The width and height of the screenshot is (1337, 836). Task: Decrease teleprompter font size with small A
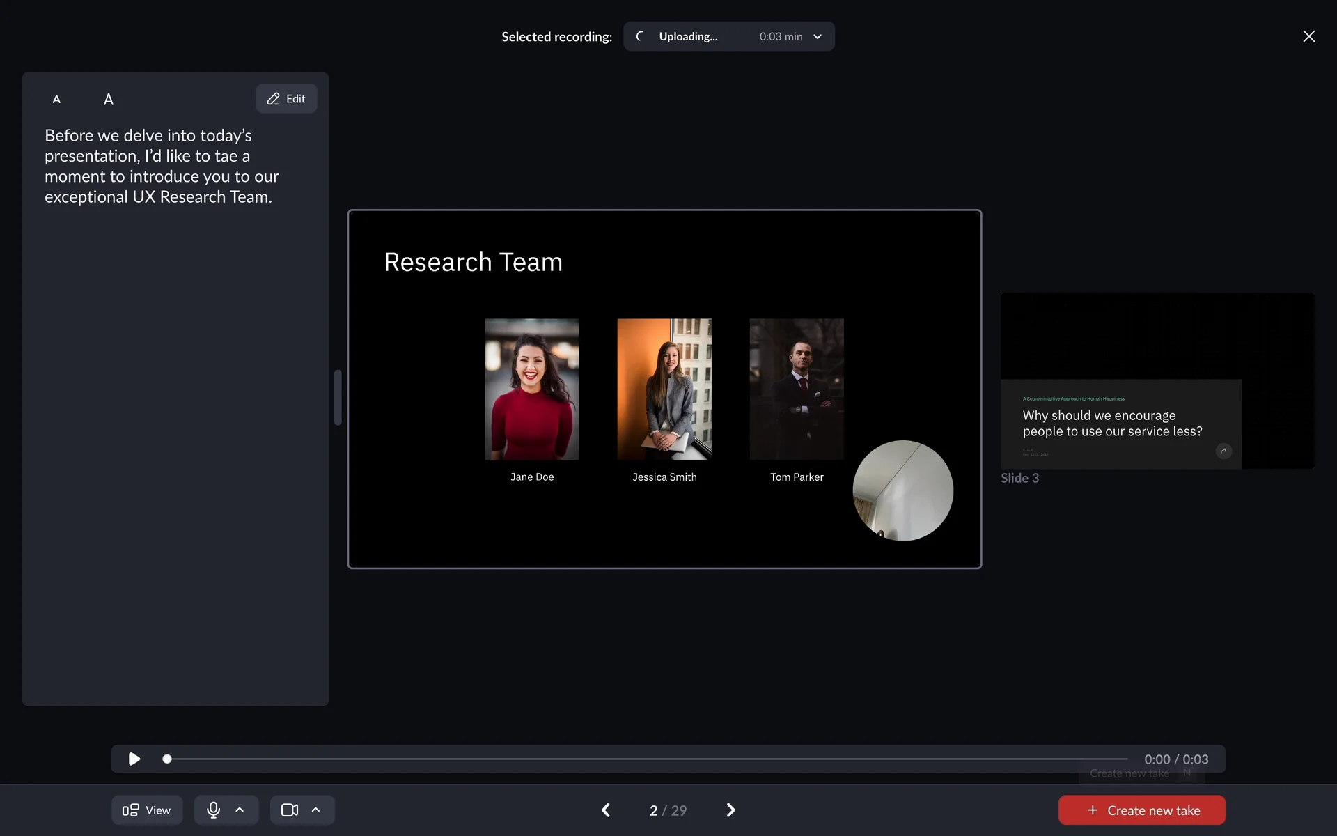(56, 99)
